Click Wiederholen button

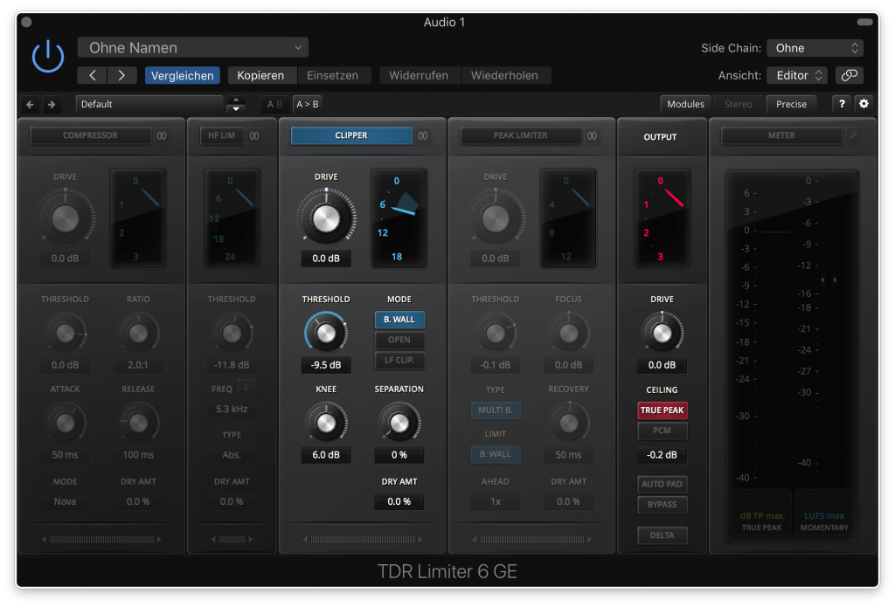(x=504, y=75)
